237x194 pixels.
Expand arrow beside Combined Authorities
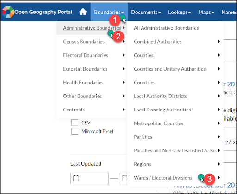[219, 41]
